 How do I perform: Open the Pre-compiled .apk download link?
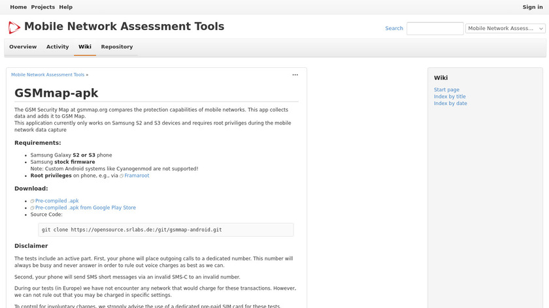[x=57, y=201]
